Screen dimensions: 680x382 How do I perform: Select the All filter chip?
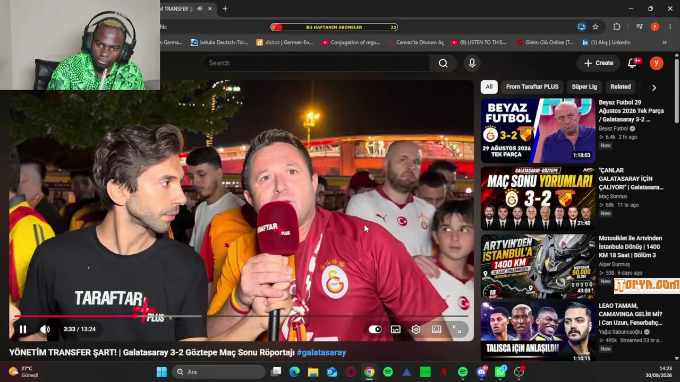(489, 86)
